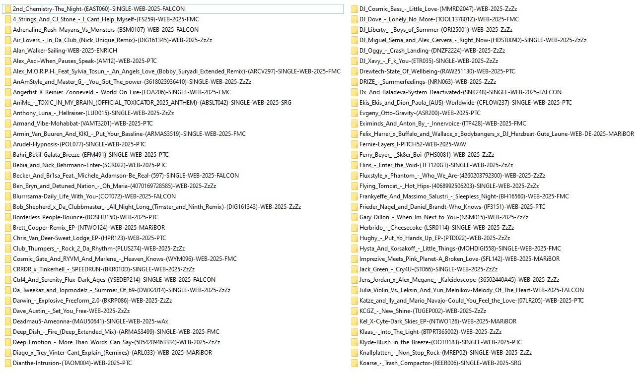The width and height of the screenshot is (644, 377).
Task: Click the folder icon next to Gary_Dillon
Action: [355, 217]
